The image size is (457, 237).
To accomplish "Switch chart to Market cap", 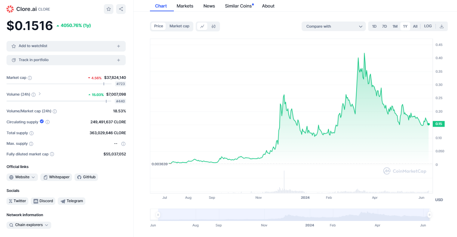I will [179, 26].
